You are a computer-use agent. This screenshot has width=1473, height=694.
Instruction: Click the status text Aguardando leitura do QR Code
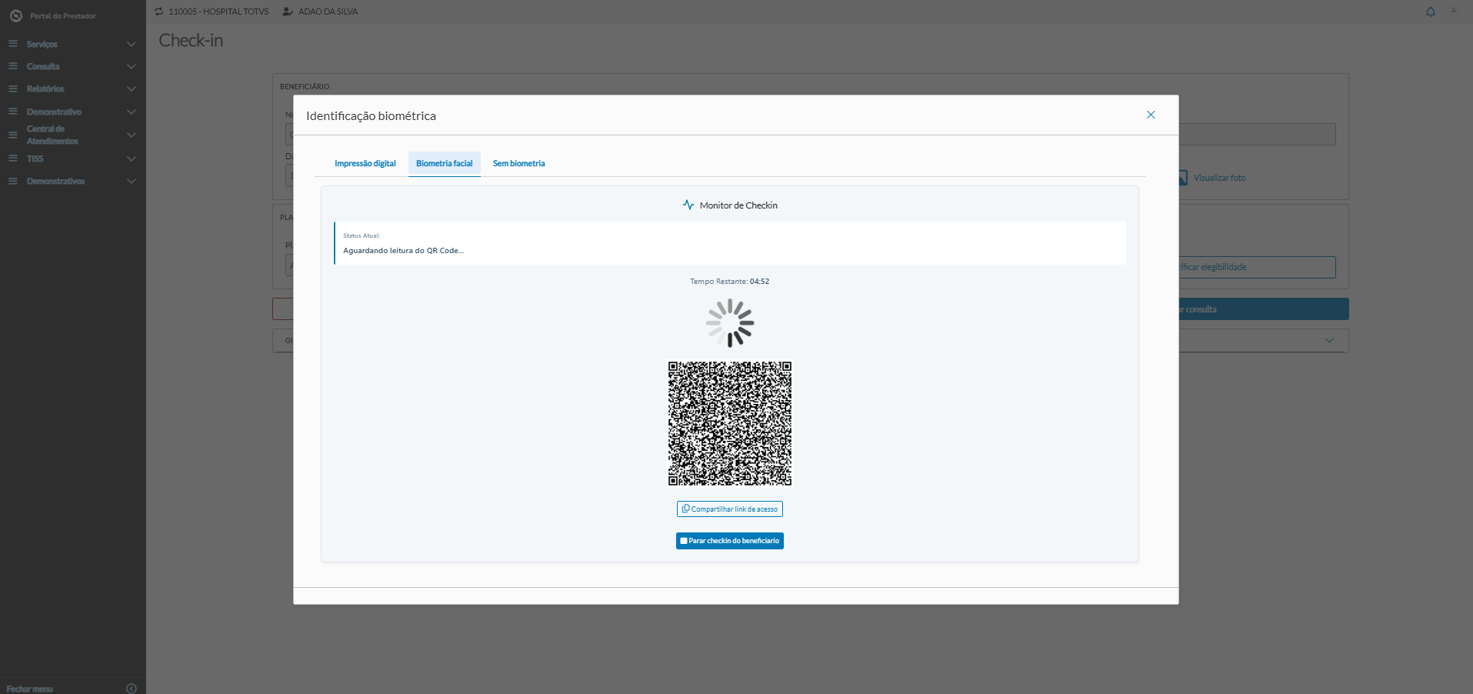point(404,251)
